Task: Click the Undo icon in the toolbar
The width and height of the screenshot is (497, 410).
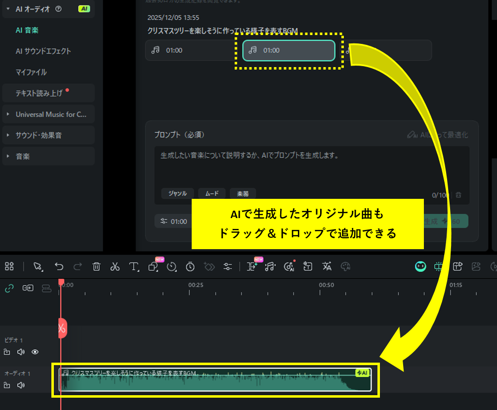Action: pos(59,266)
